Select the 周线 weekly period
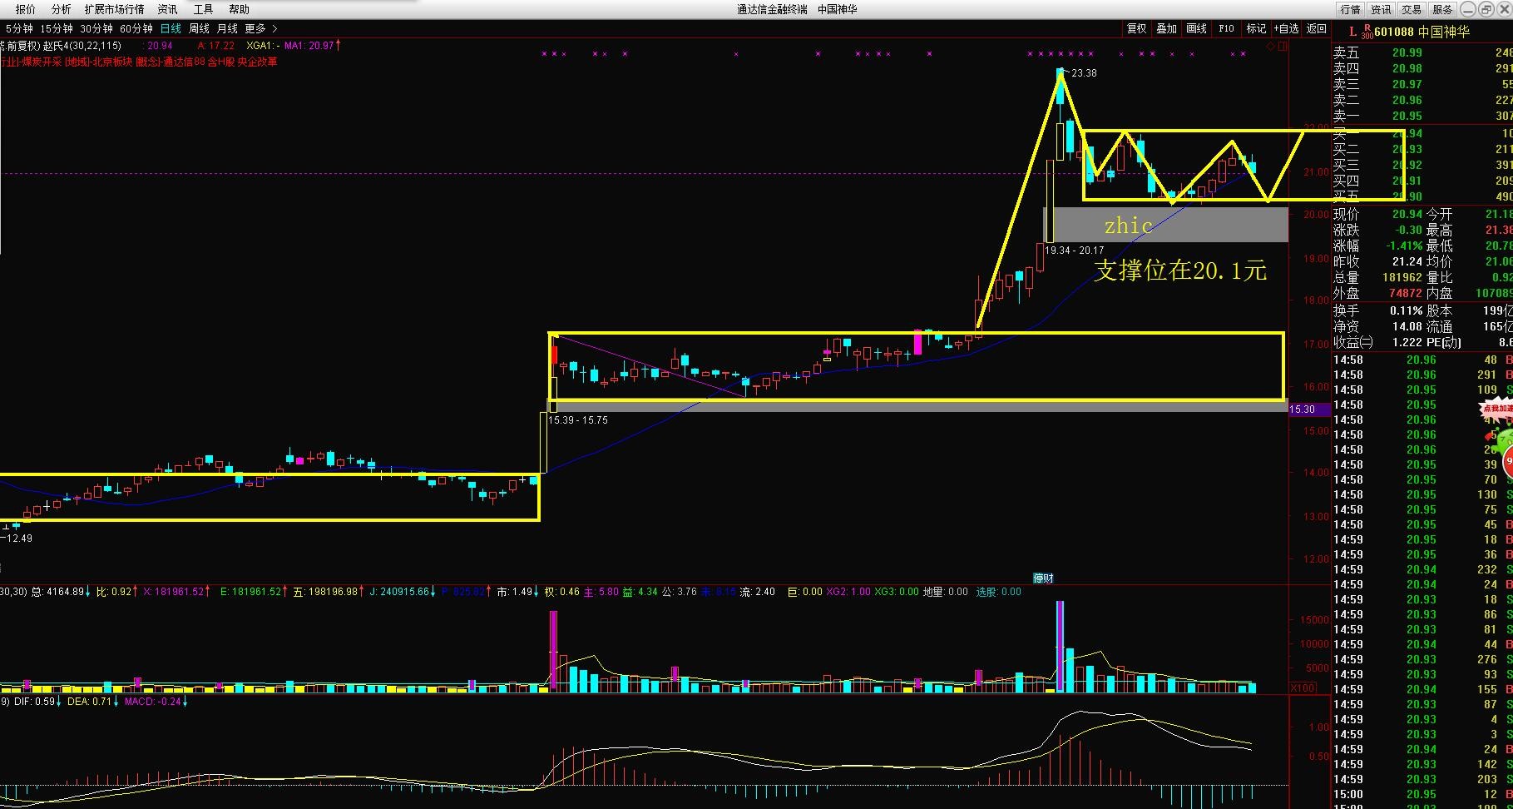The height and width of the screenshot is (809, 1513). coord(199,28)
